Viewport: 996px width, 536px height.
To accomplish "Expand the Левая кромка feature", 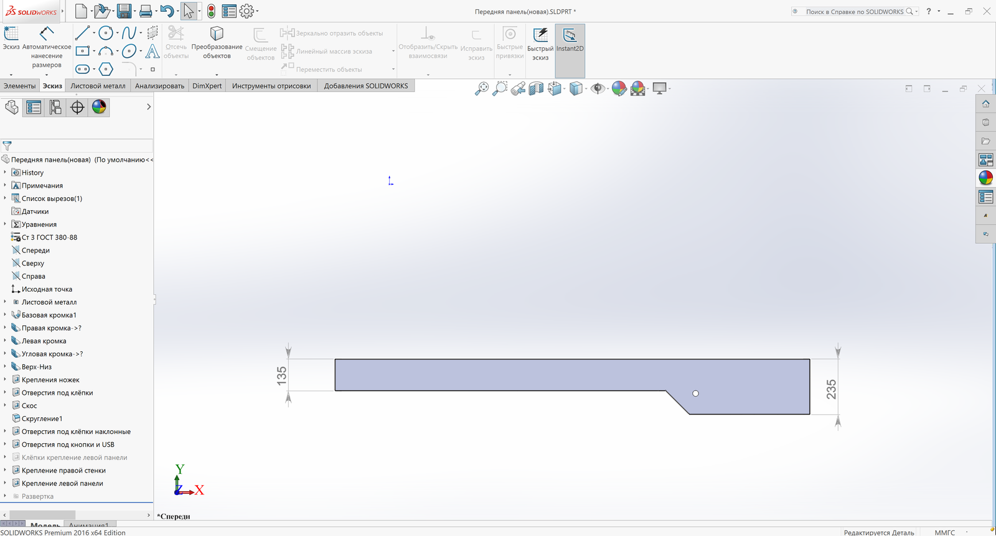I will pos(5,341).
